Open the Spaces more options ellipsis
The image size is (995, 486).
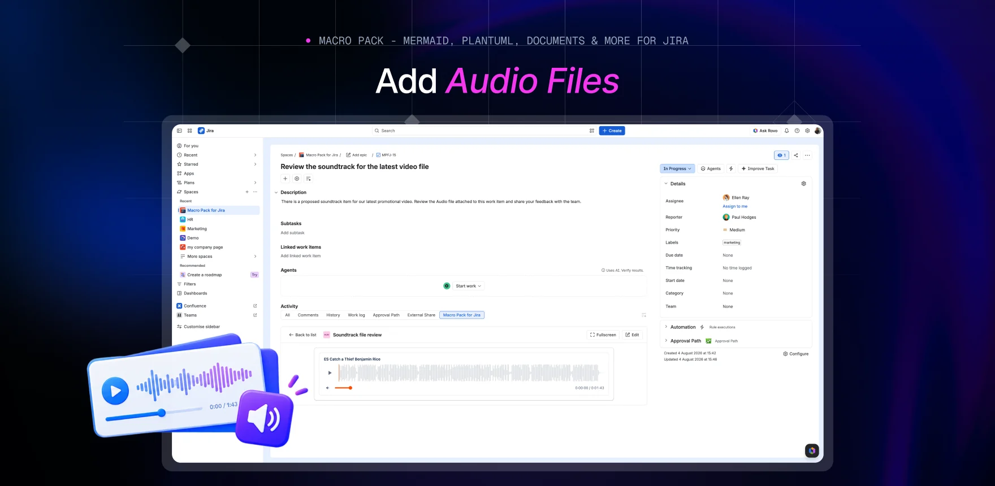(255, 192)
